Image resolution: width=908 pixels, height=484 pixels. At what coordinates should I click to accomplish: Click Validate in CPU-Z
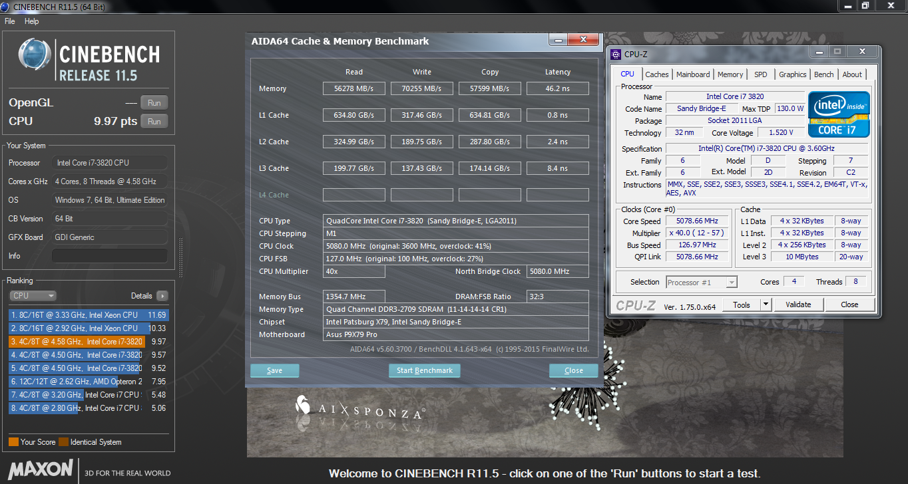(x=798, y=304)
